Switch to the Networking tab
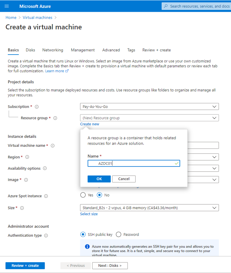 [53, 50]
